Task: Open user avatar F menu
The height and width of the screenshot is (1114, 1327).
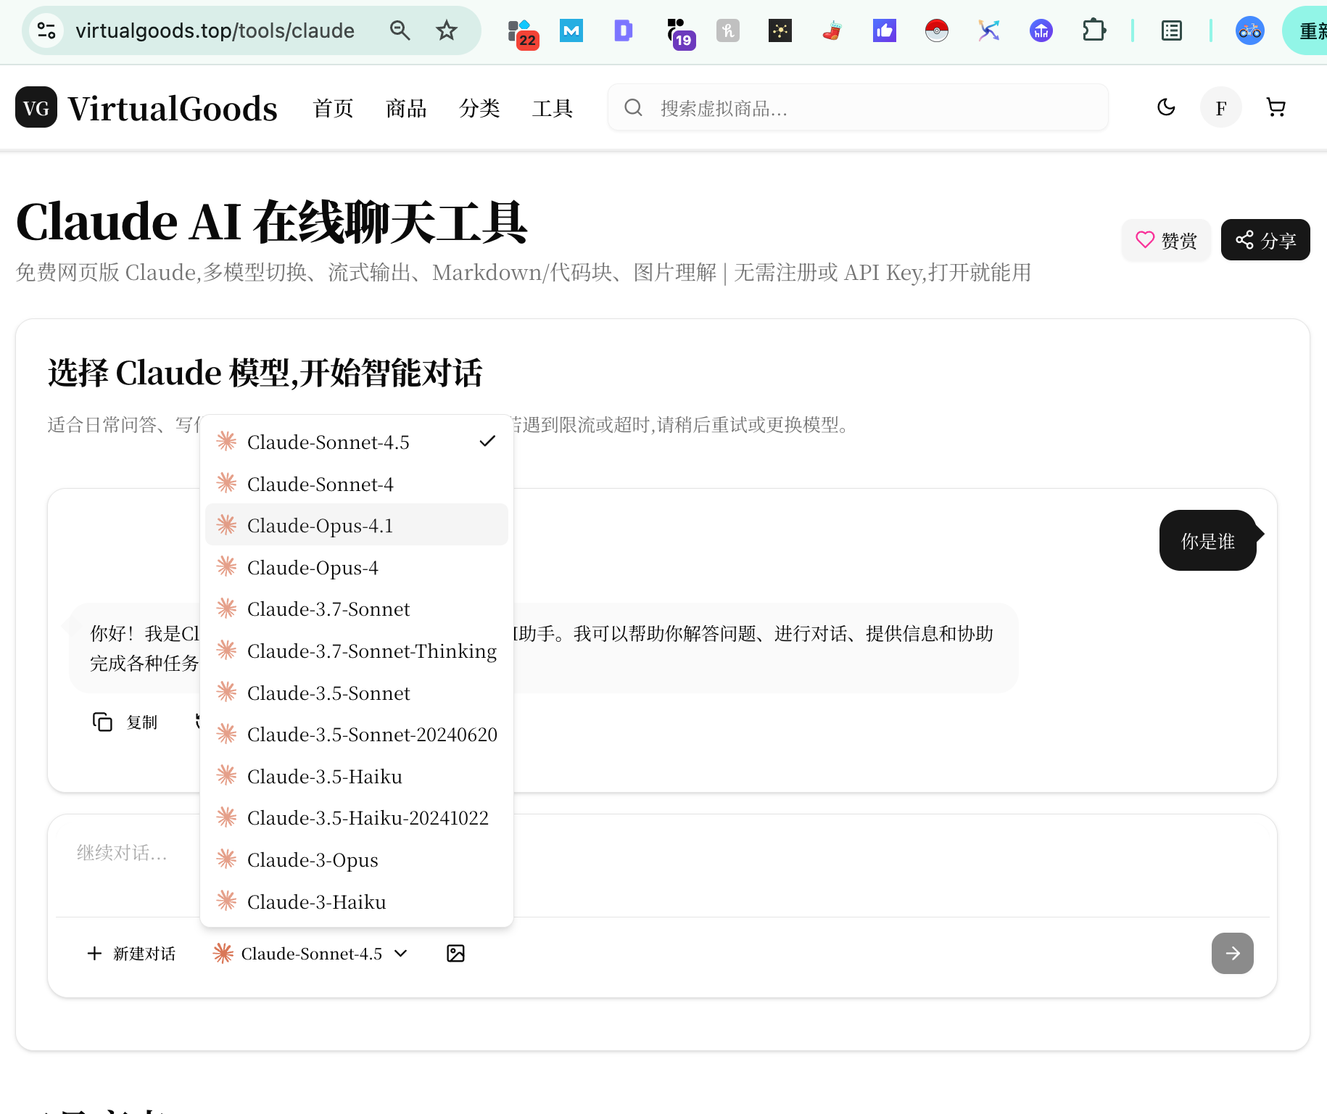Action: pos(1221,107)
